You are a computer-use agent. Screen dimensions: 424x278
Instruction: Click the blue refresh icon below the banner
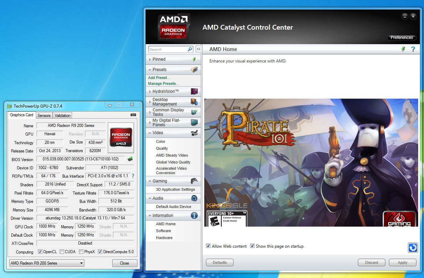pos(413,248)
